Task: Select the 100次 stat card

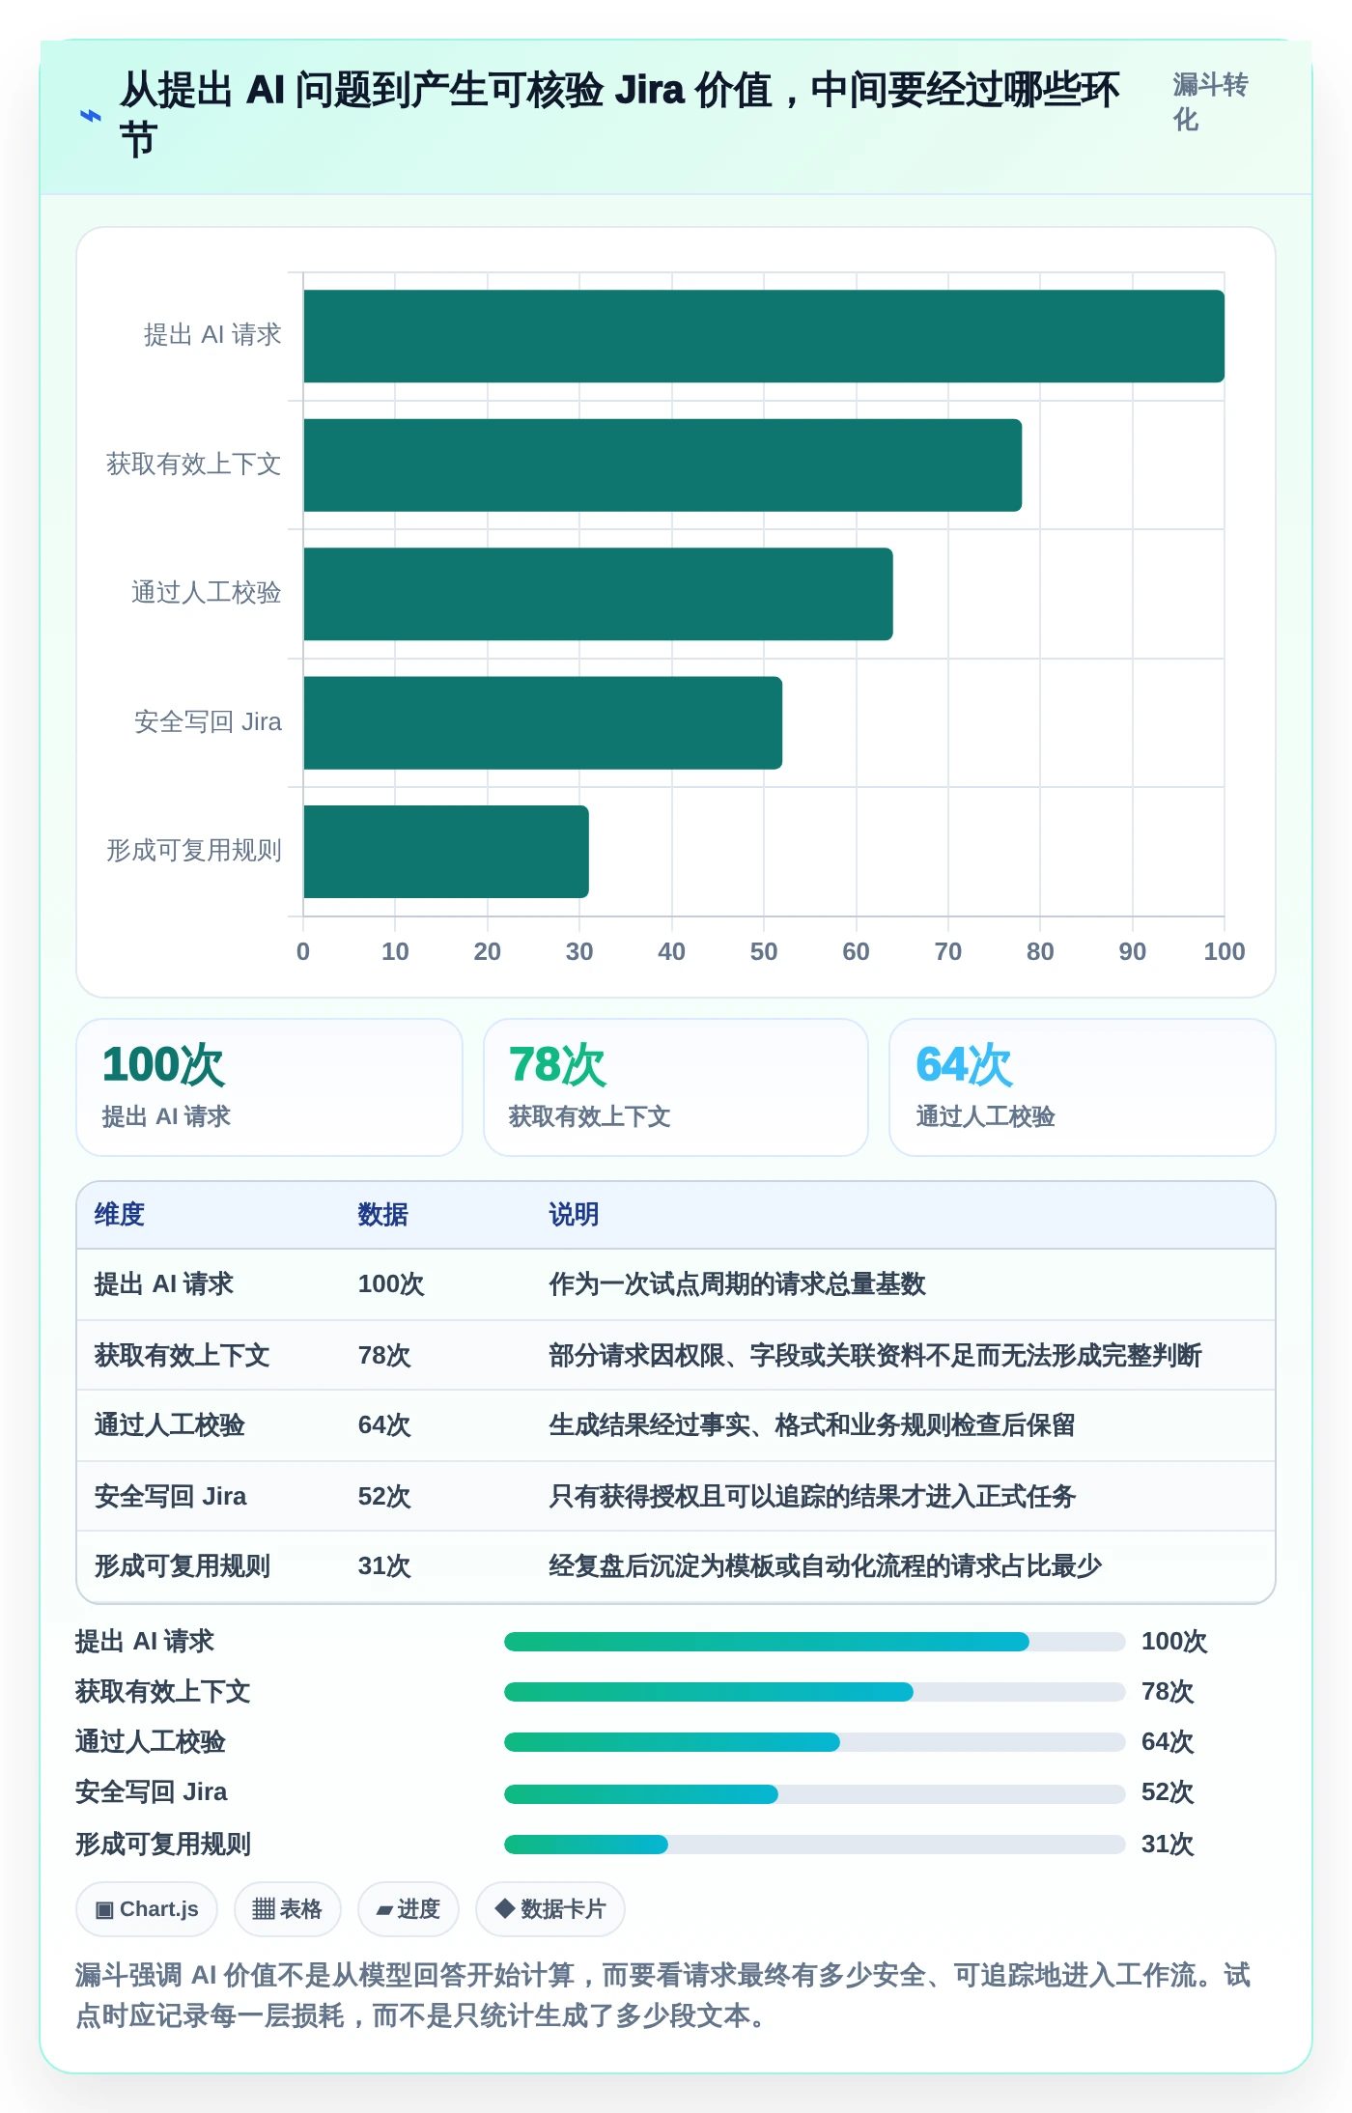Action: 269,1087
